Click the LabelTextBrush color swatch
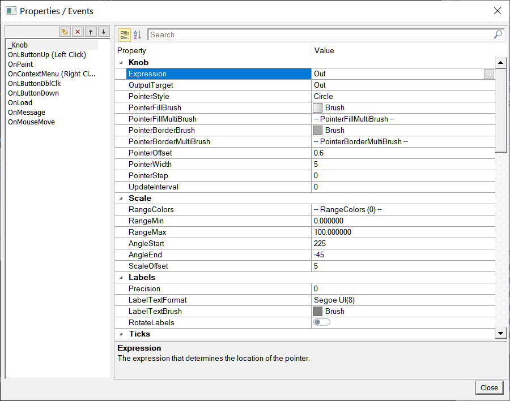The width and height of the screenshot is (510, 401). [x=317, y=312]
